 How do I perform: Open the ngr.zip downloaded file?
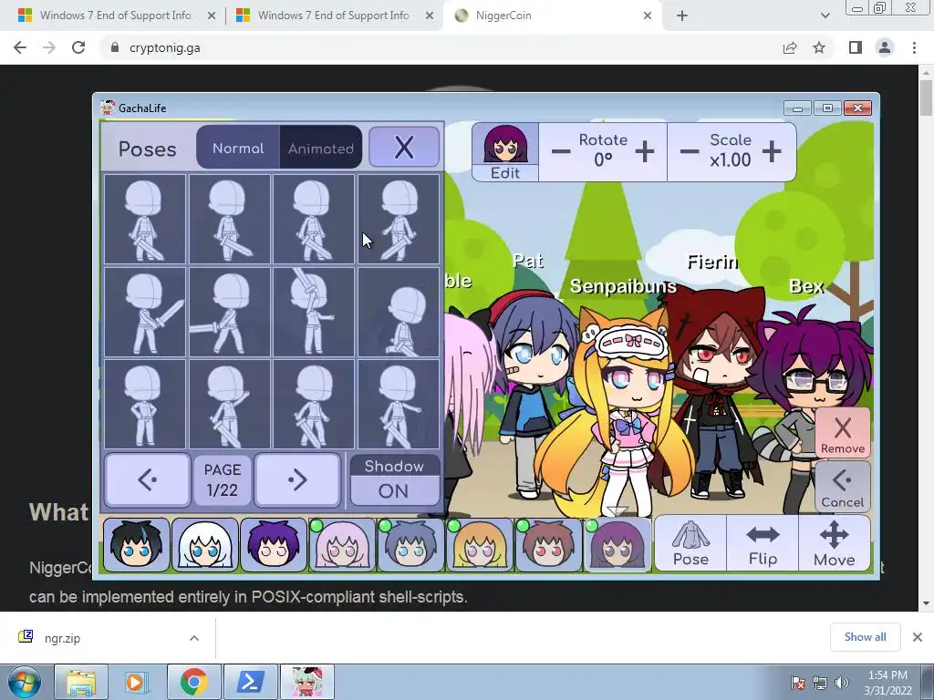point(62,638)
